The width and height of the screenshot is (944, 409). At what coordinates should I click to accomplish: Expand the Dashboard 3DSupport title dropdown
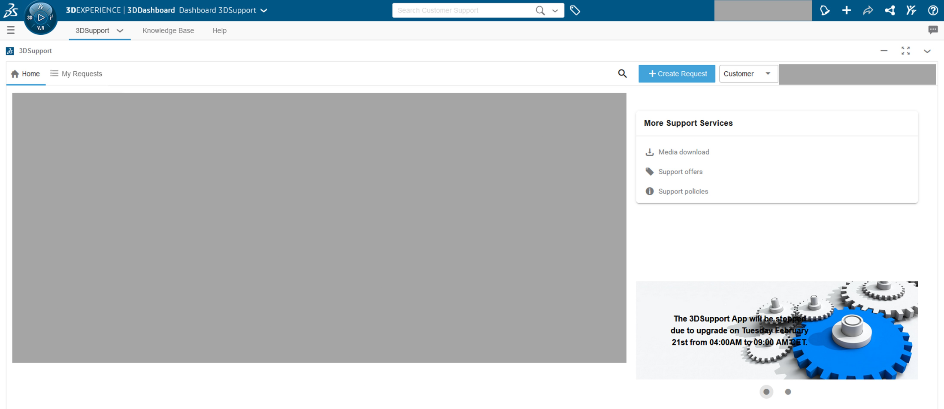pos(264,10)
